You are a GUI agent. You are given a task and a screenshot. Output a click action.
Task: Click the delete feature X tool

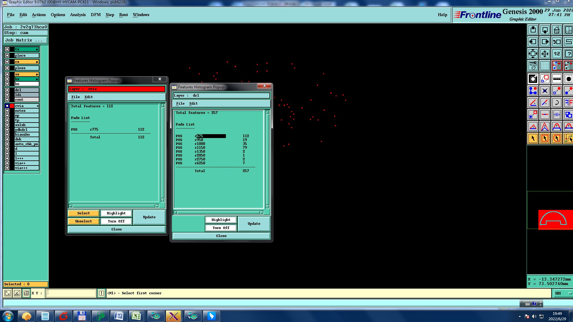(545, 91)
